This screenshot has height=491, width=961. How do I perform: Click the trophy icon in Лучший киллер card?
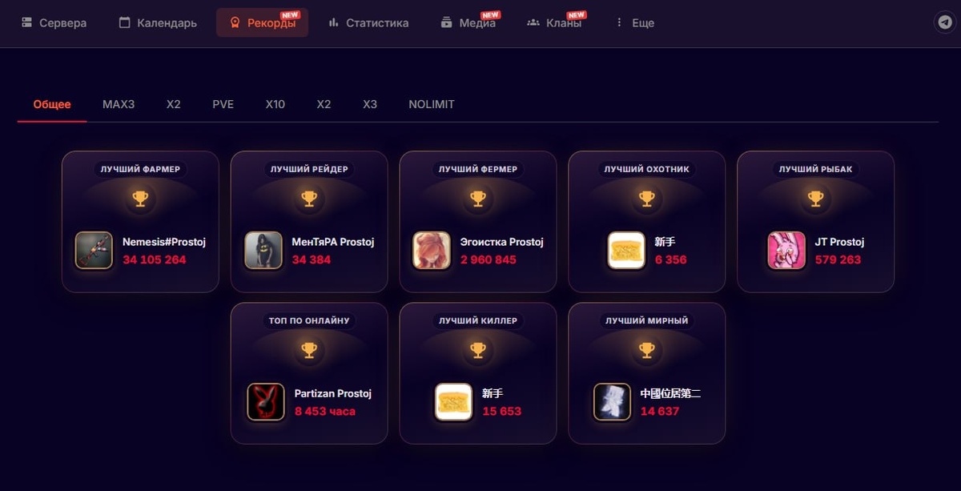pos(478,350)
